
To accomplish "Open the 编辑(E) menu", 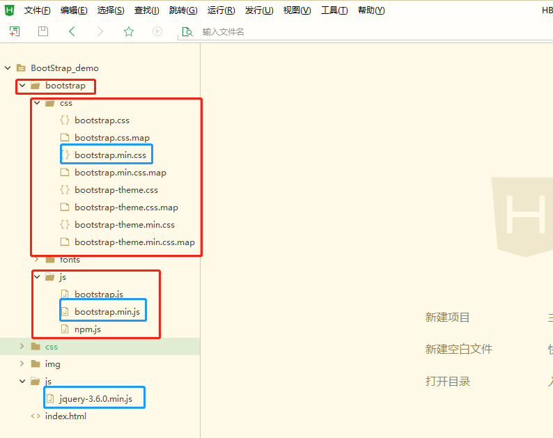I will [74, 10].
